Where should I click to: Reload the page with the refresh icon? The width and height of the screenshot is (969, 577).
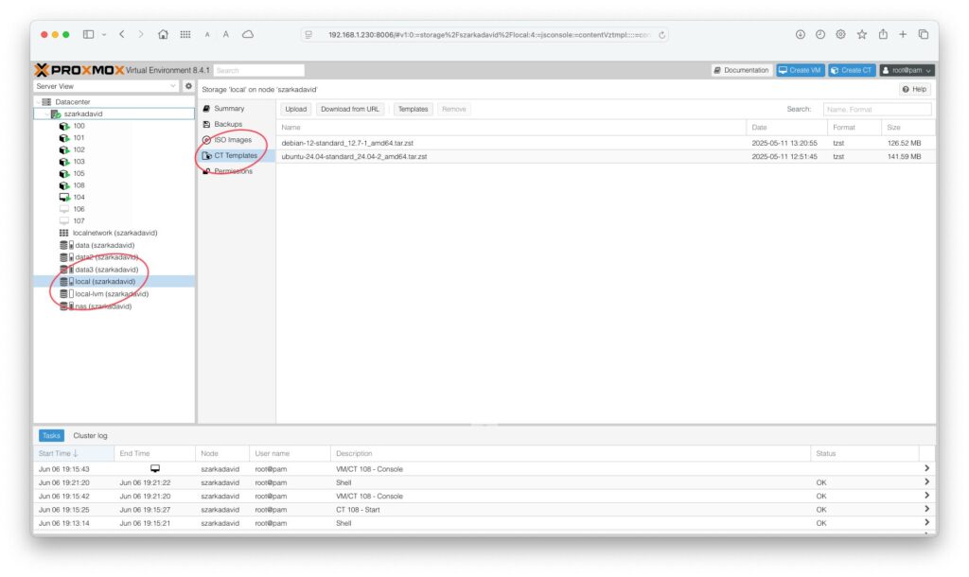[x=661, y=35]
